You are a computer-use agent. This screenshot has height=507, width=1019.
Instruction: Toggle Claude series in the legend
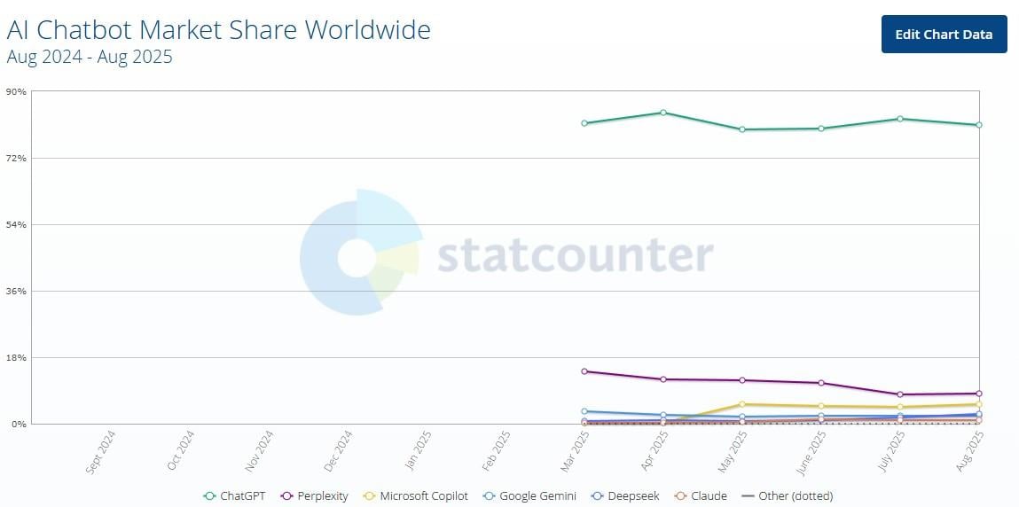point(701,496)
